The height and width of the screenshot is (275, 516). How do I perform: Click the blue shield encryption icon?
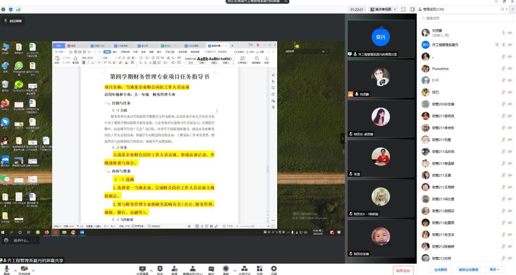11,10
